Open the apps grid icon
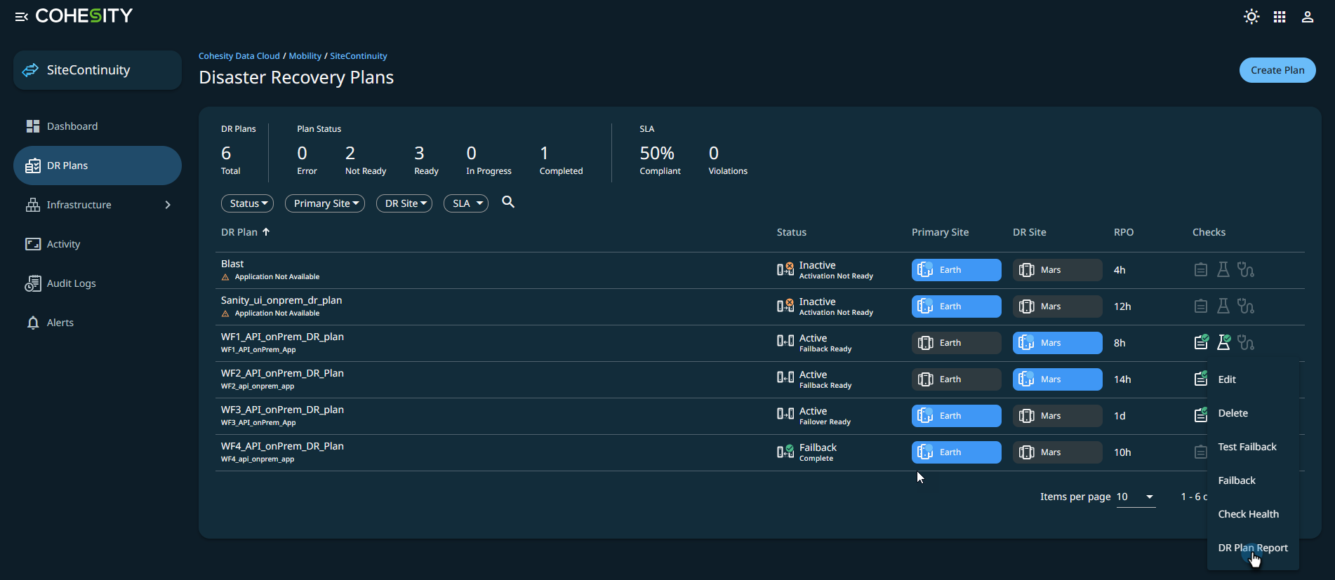Screen dimensions: 1335x580 pos(1280,17)
